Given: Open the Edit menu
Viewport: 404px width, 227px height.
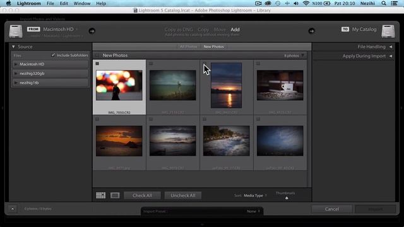Looking at the screenshot, I should pyautogui.click(x=64, y=3).
